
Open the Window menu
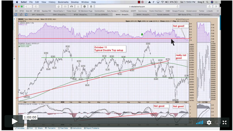85,2
